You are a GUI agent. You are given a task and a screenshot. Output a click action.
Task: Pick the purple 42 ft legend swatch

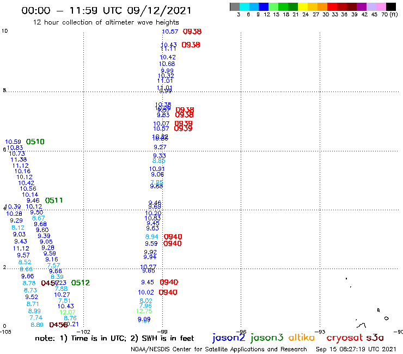point(362,7)
